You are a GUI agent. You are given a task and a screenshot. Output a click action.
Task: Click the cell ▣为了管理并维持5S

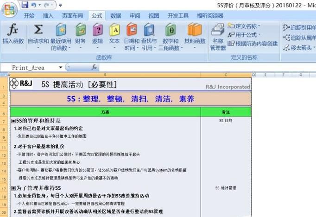point(36,188)
